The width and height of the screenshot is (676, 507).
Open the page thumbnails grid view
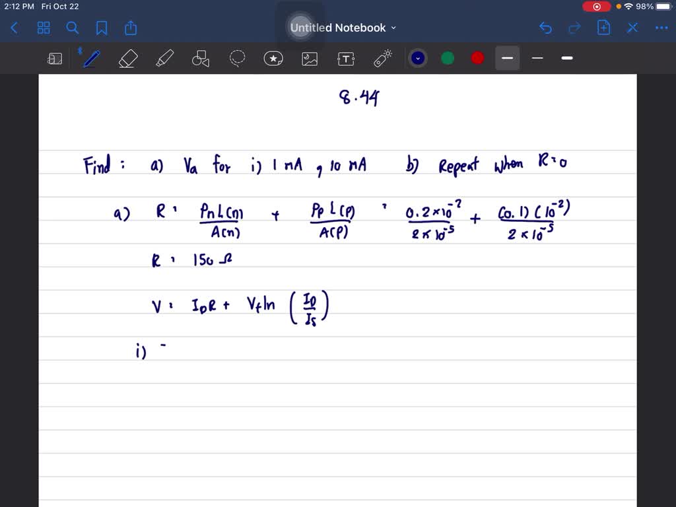[x=44, y=28]
